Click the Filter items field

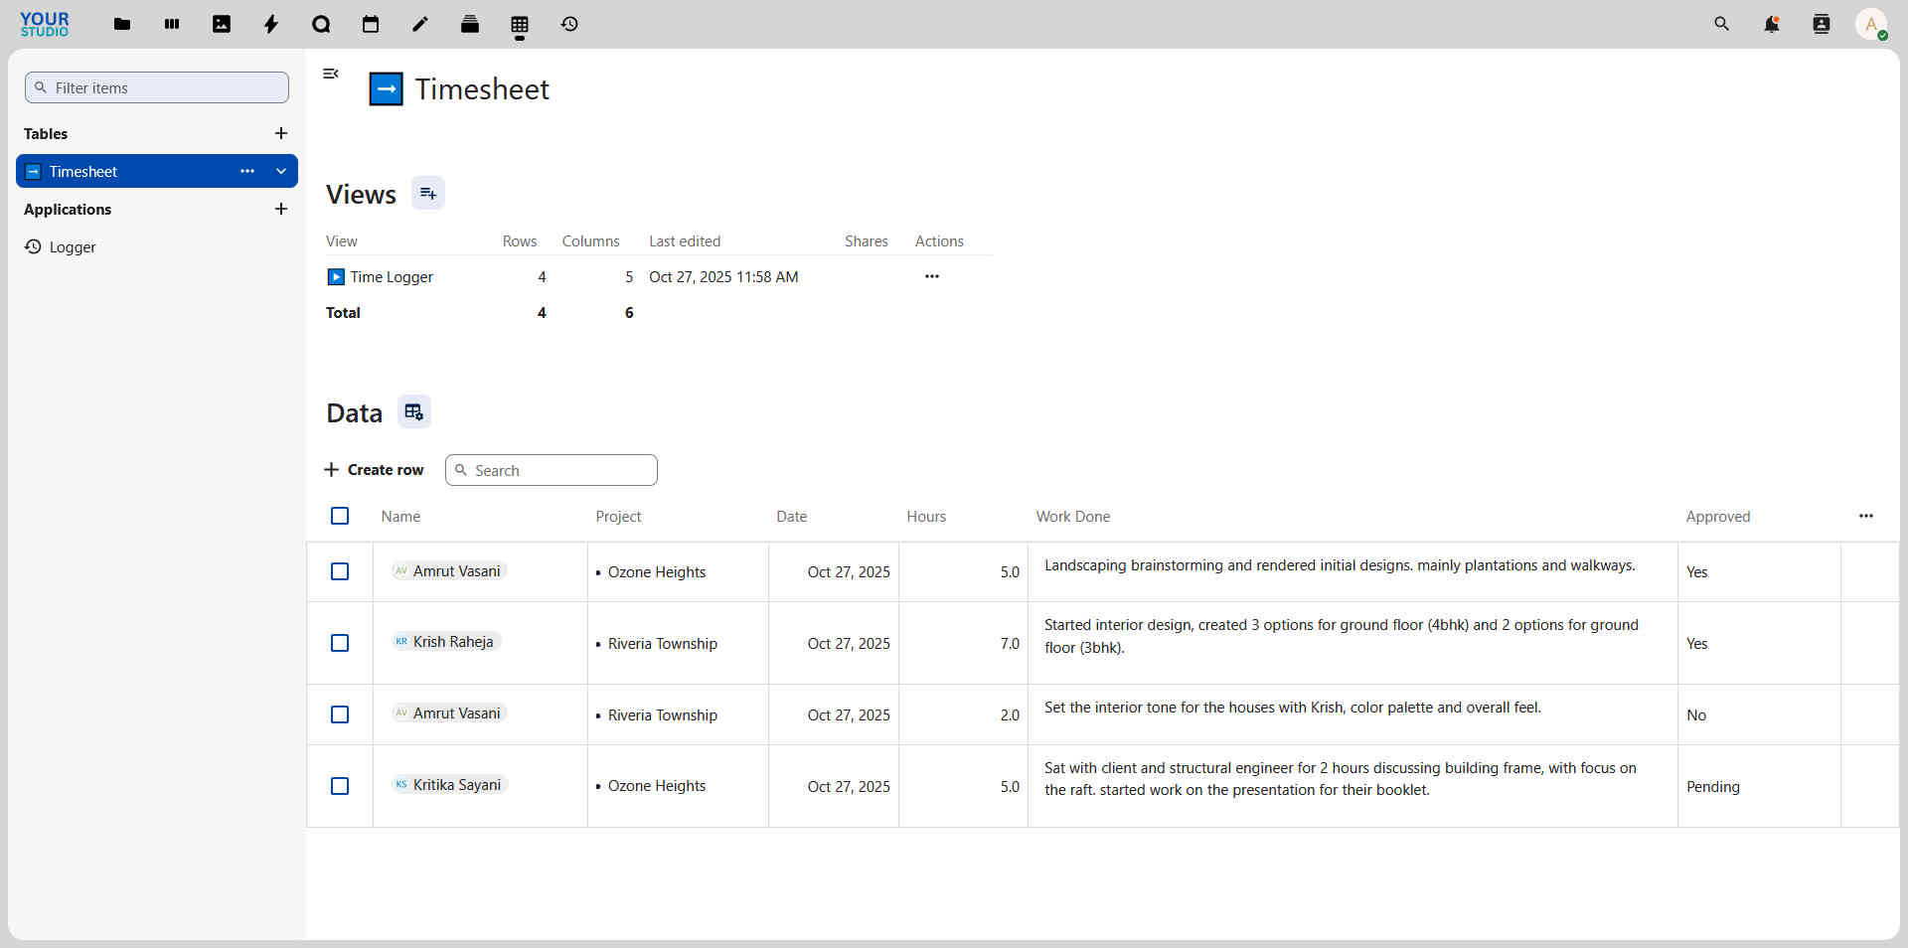[157, 87]
